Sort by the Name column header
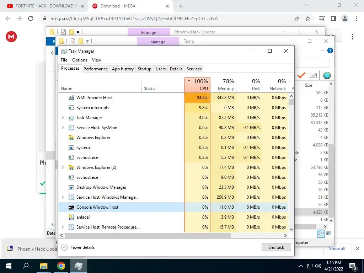Screen dimensions: 364x273 (x=100, y=85)
